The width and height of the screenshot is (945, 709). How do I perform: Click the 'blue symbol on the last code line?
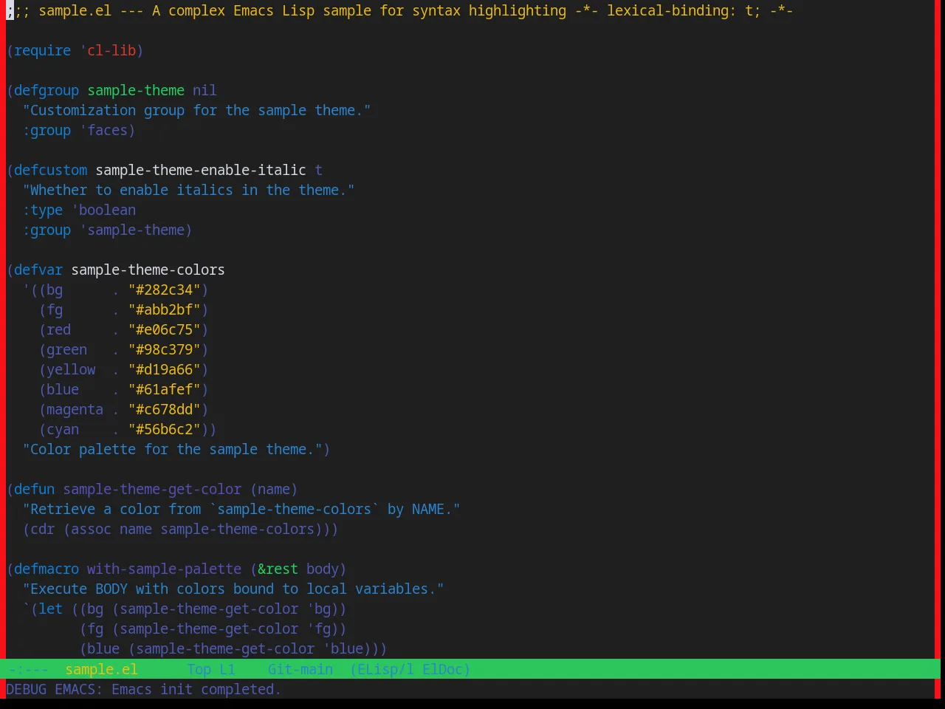pyautogui.click(x=343, y=648)
